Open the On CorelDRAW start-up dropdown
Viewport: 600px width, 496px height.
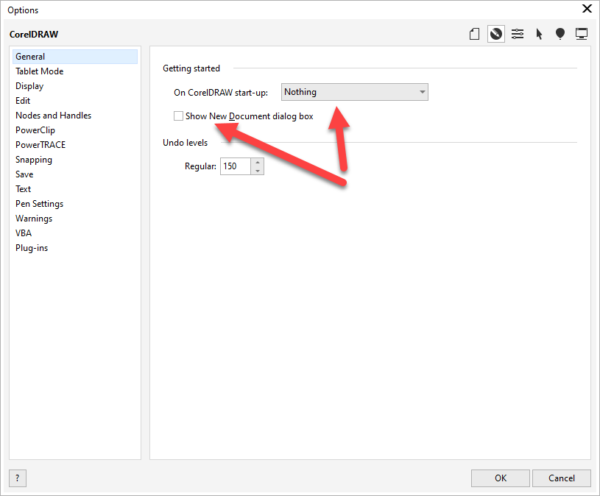[x=355, y=92]
